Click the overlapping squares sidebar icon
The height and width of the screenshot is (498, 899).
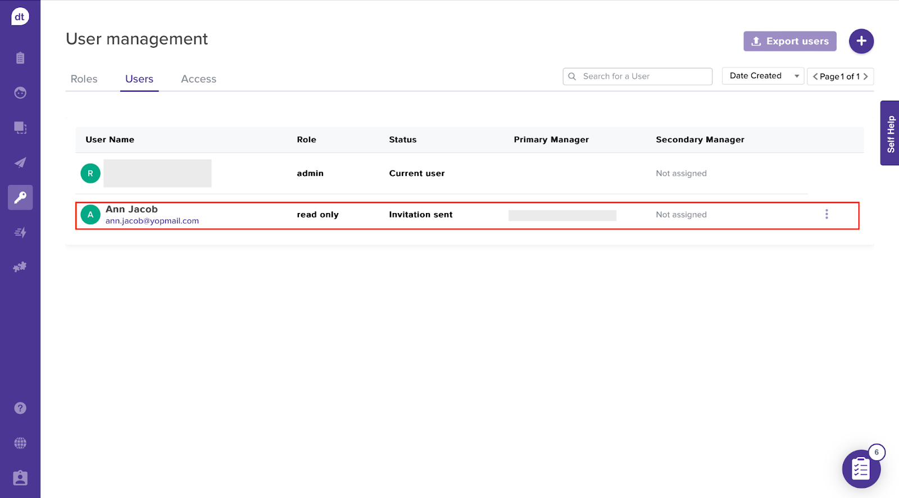point(20,128)
